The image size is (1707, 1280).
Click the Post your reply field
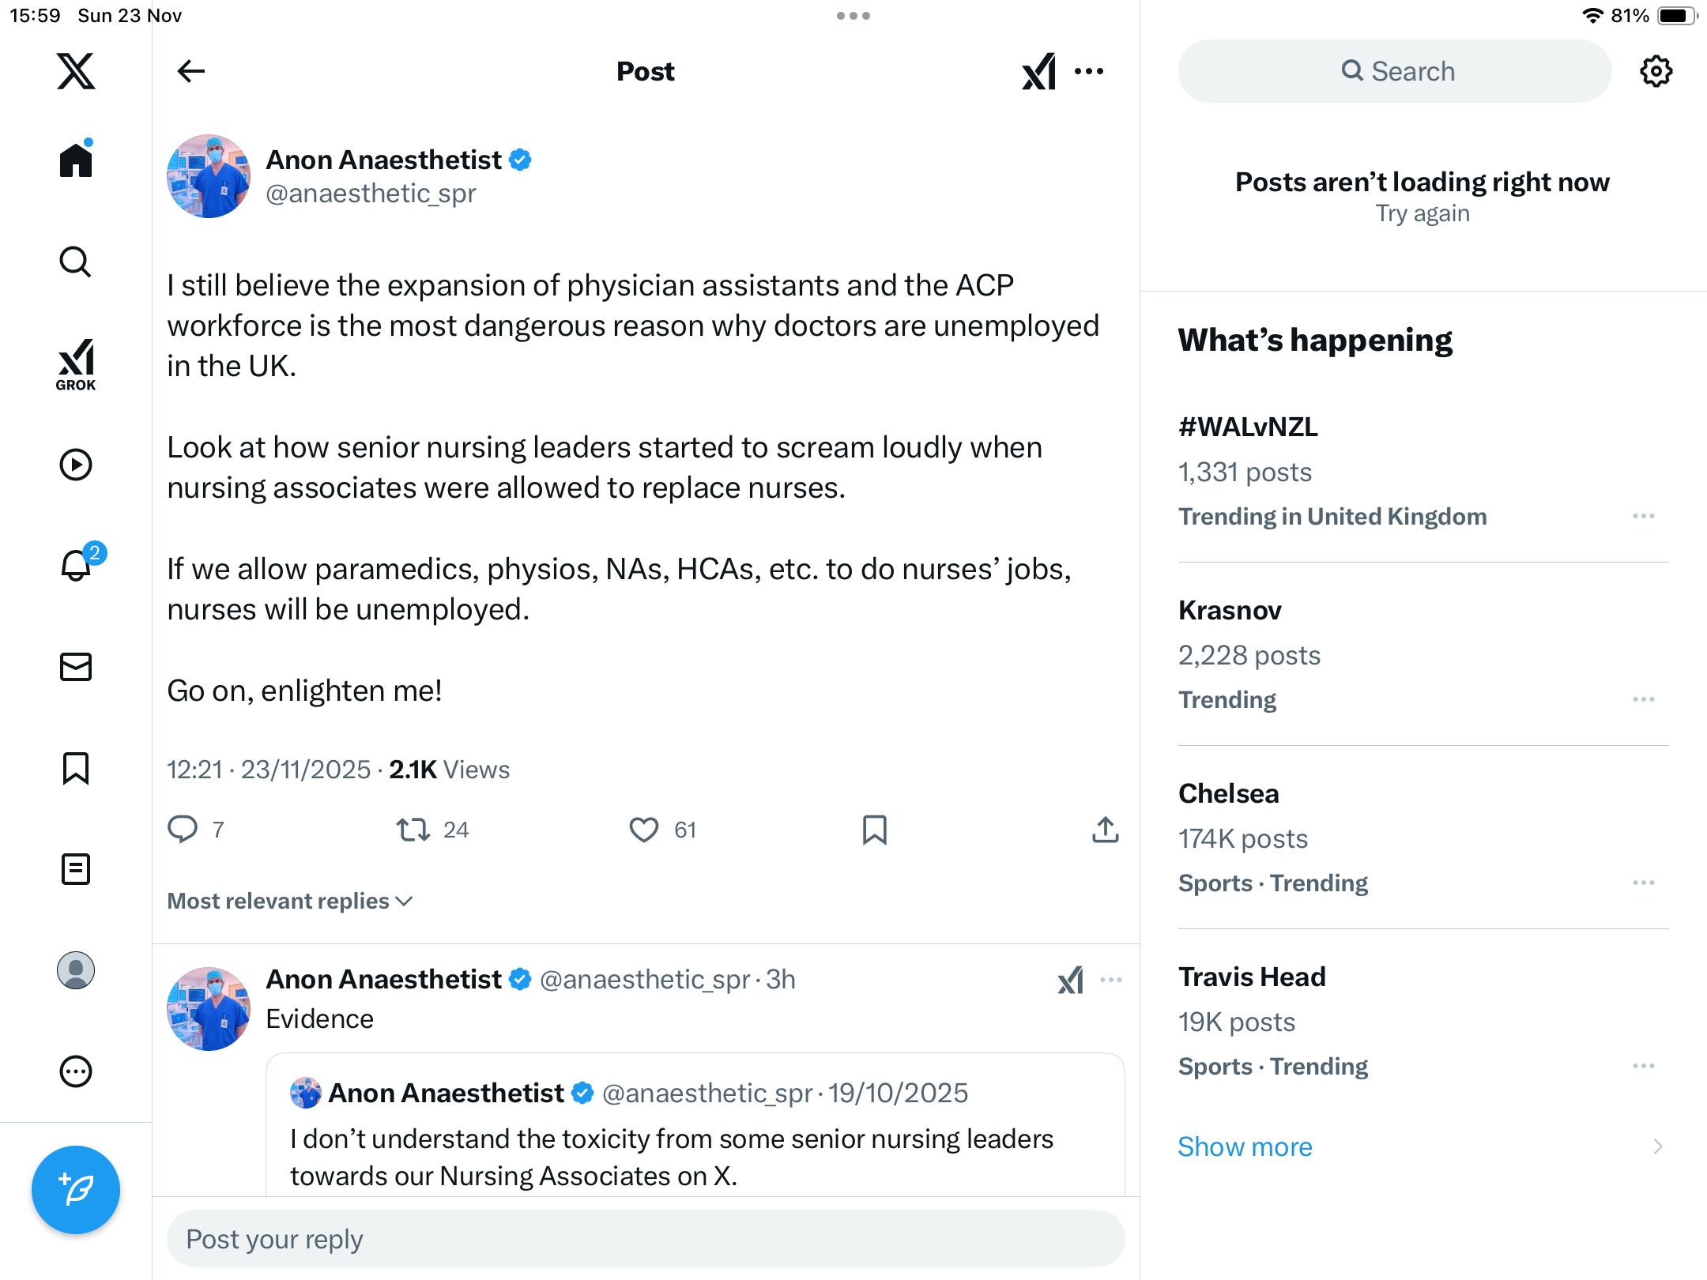coord(646,1239)
